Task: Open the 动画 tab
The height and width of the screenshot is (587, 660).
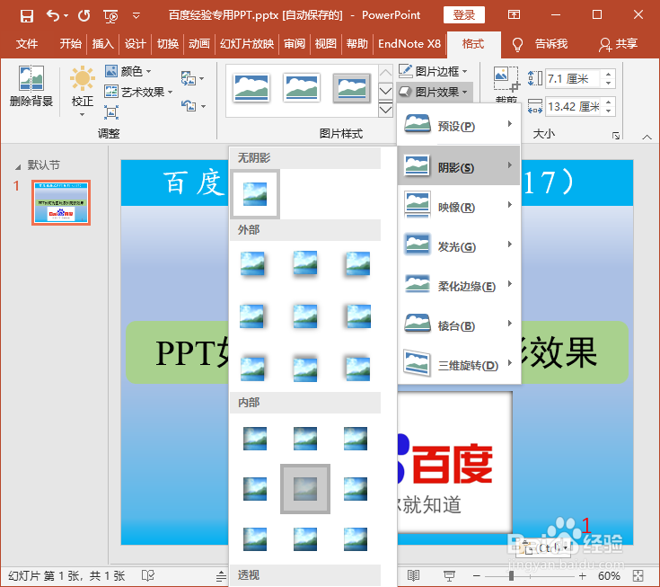Action: click(x=199, y=43)
